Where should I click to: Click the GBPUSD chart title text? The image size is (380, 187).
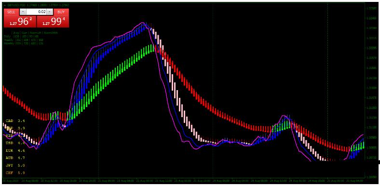[x=17, y=5]
